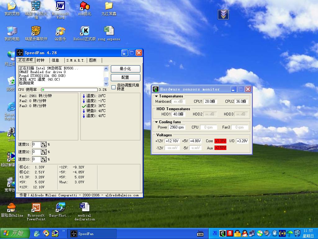
Task: Open the medical declaration document icon
Action: coord(84,208)
